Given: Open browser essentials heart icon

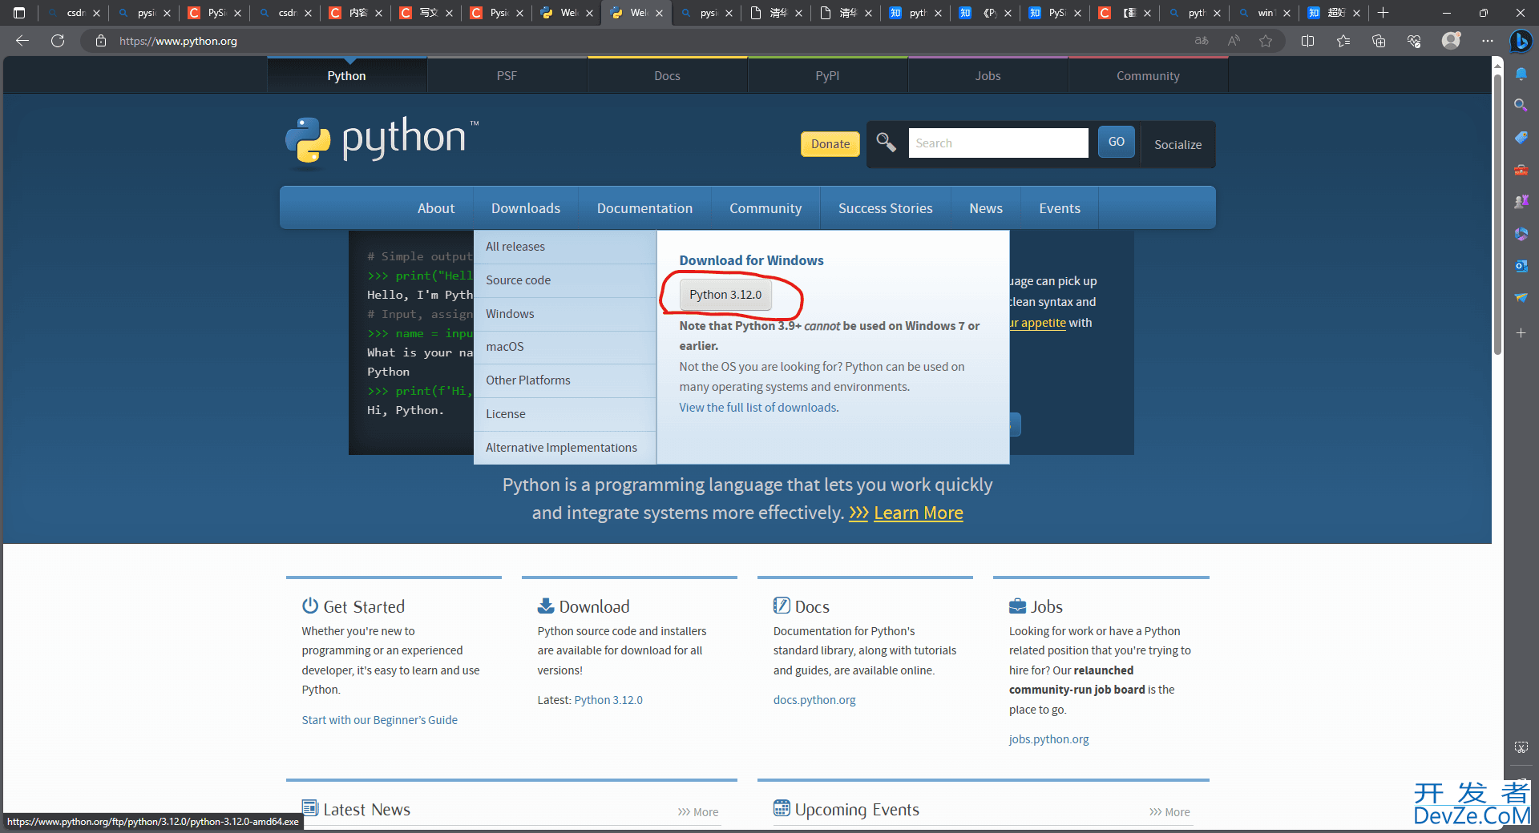Looking at the screenshot, I should 1414,41.
